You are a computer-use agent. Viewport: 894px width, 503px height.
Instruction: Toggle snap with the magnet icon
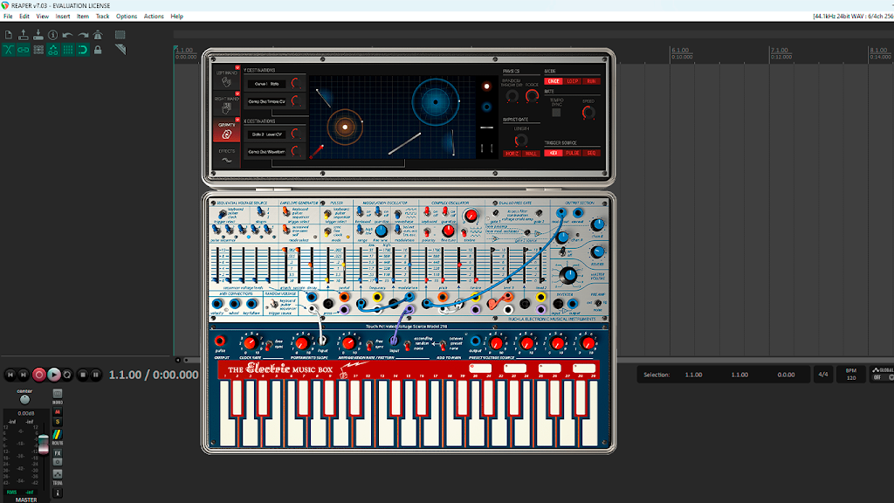click(x=83, y=50)
